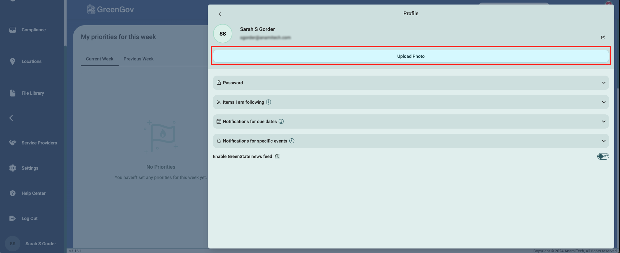Toggle the GreenState news feed switch

pos(603,156)
